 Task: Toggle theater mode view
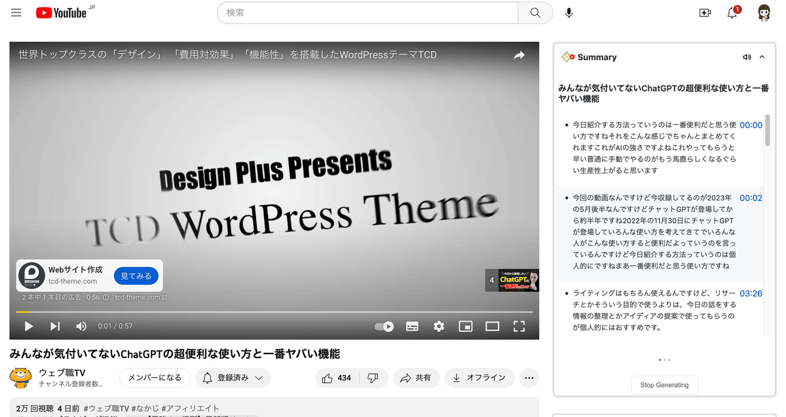pyautogui.click(x=492, y=326)
